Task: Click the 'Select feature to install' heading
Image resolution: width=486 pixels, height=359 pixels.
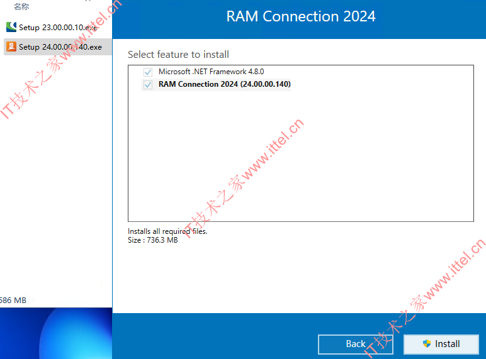Action: pos(179,55)
